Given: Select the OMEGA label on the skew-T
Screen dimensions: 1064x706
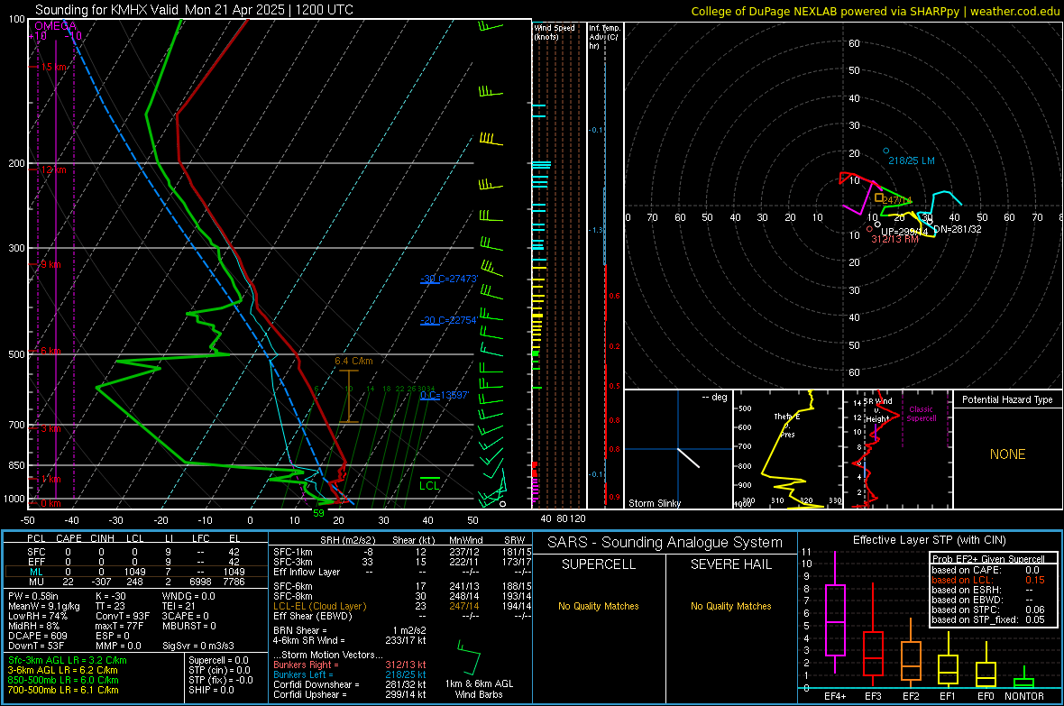Looking at the screenshot, I should (55, 26).
